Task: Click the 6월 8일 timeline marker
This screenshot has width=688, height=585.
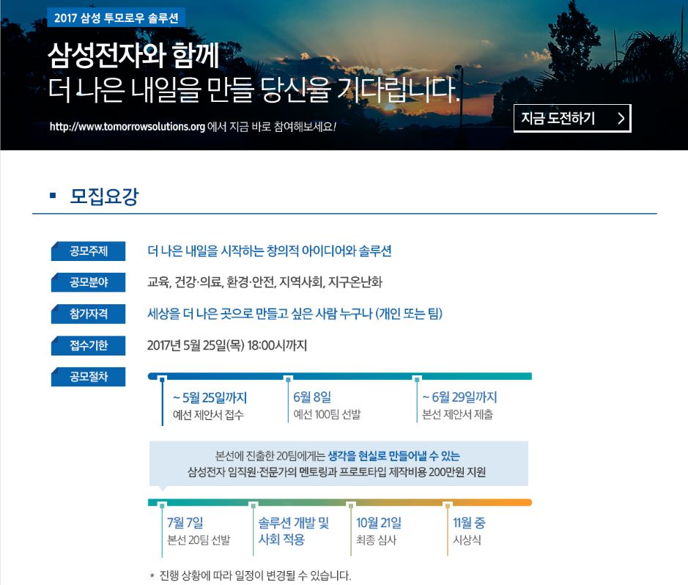Action: tap(288, 379)
